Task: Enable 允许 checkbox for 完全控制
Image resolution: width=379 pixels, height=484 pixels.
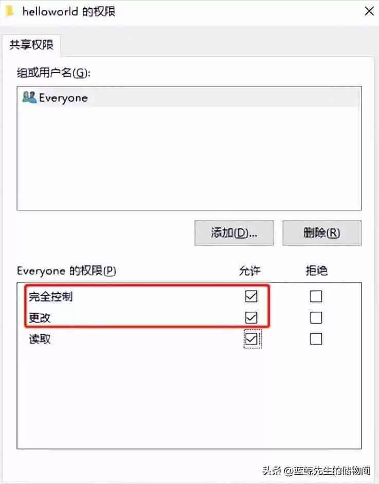Action: pos(250,296)
